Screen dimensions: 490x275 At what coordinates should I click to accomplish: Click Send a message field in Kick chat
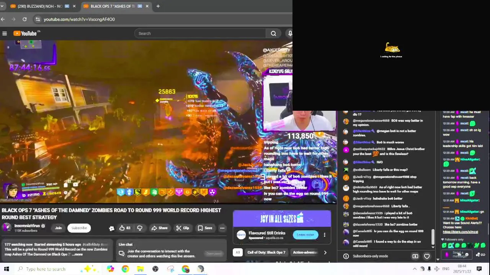457,254
